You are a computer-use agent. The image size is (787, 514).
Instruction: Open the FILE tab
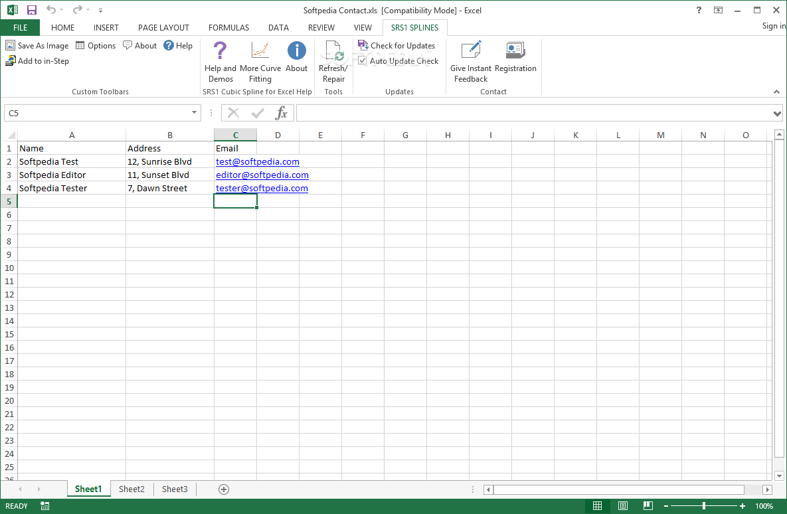tap(20, 28)
